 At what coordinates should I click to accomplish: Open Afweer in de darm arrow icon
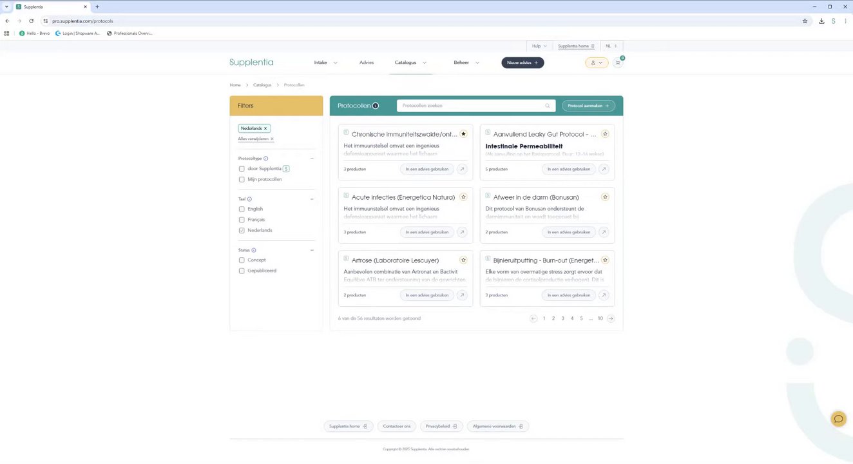click(604, 232)
